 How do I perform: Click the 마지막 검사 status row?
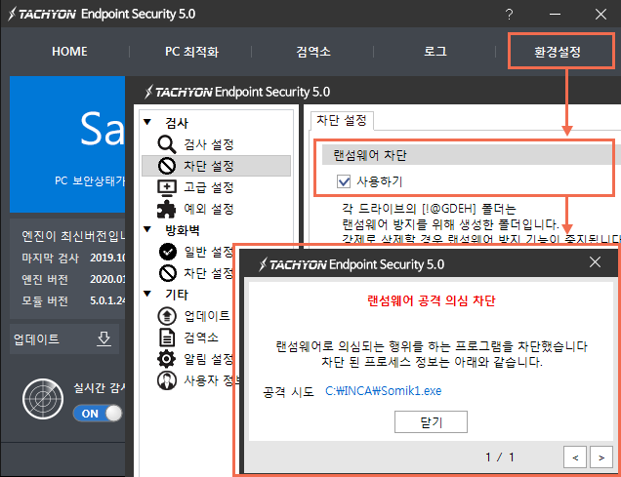pyautogui.click(x=73, y=258)
